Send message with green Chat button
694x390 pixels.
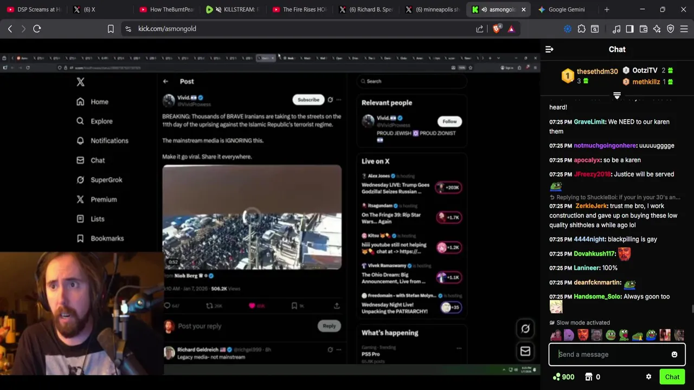[672, 377]
